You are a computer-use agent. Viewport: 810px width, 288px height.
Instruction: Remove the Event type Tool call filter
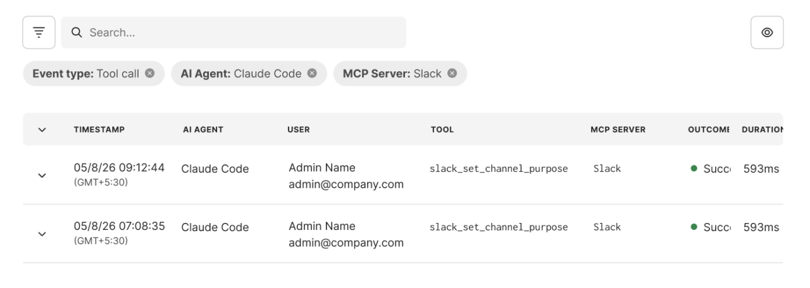(150, 73)
